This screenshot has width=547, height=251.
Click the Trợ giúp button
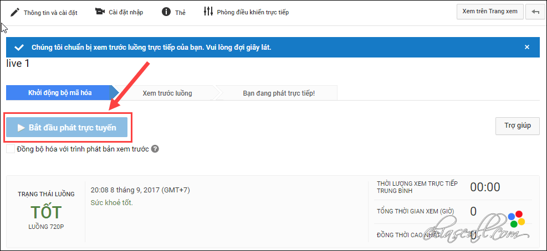pos(518,125)
